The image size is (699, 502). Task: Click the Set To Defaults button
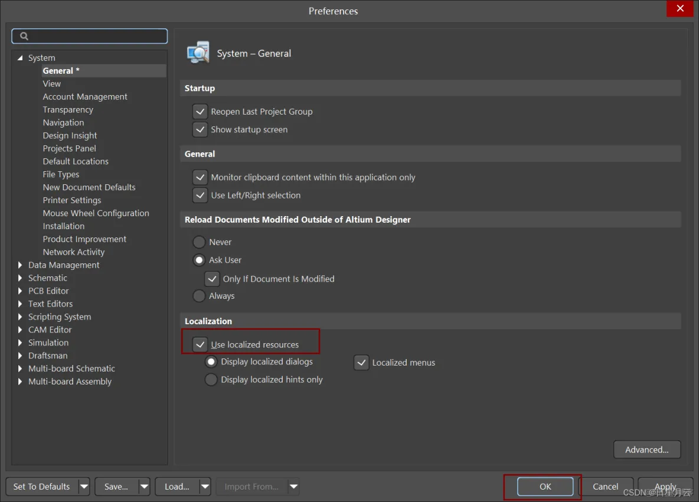coord(42,487)
